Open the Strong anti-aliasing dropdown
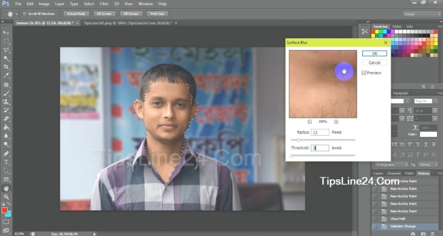 pos(427,165)
